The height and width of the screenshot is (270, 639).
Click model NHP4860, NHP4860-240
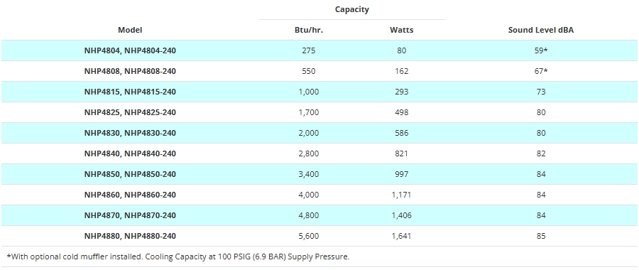[130, 195]
